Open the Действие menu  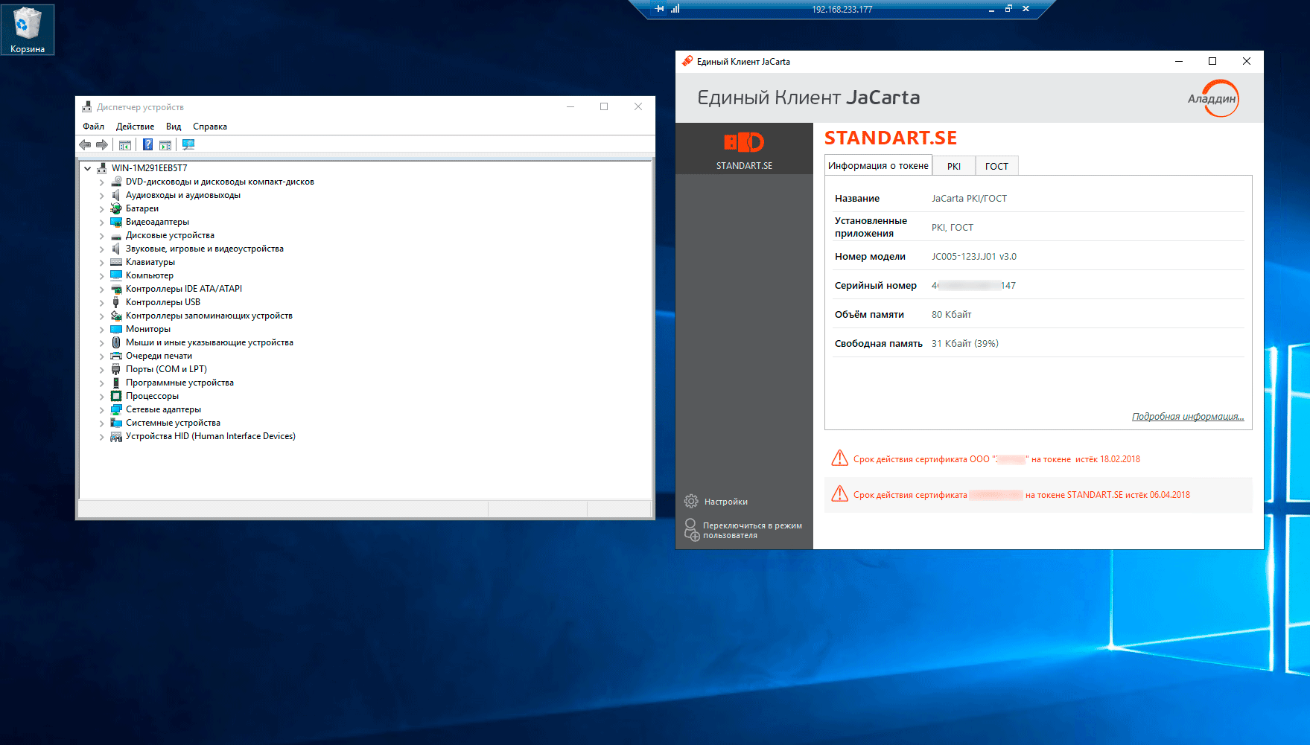coord(135,127)
